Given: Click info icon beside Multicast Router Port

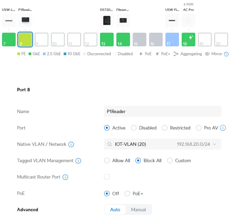Looking at the screenshot, I should (x=65, y=177).
